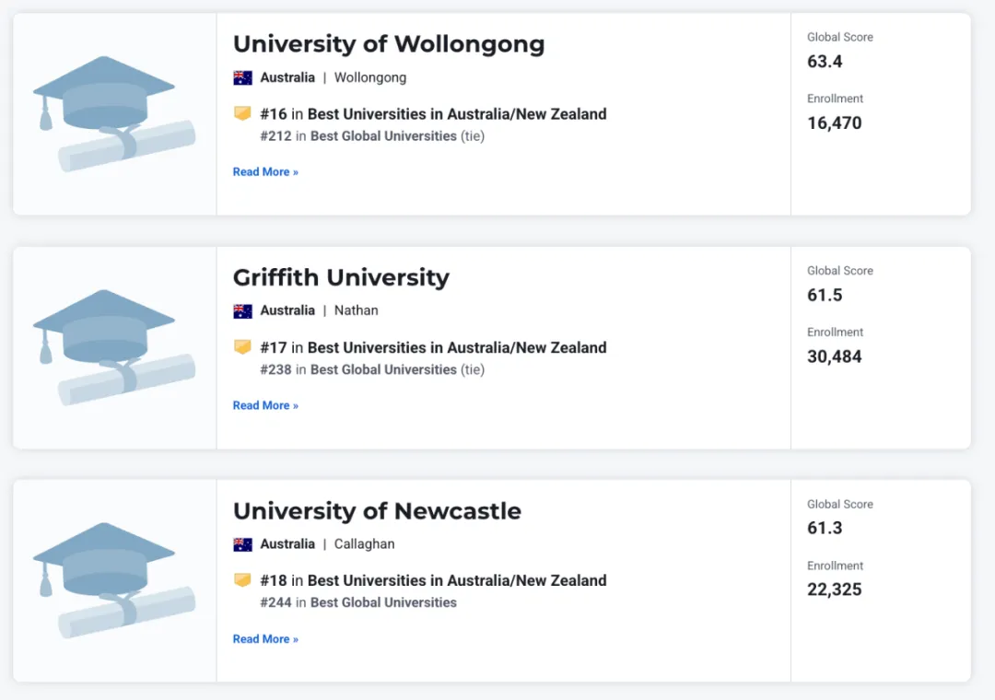Open #16 Best Universities in Australia/New Zealand link

433,114
